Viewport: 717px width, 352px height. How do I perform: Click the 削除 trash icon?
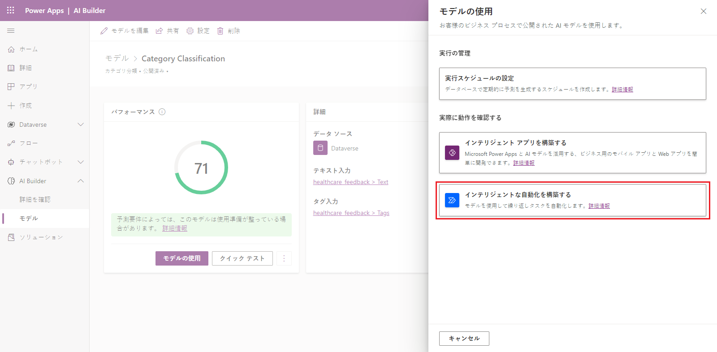coord(220,31)
